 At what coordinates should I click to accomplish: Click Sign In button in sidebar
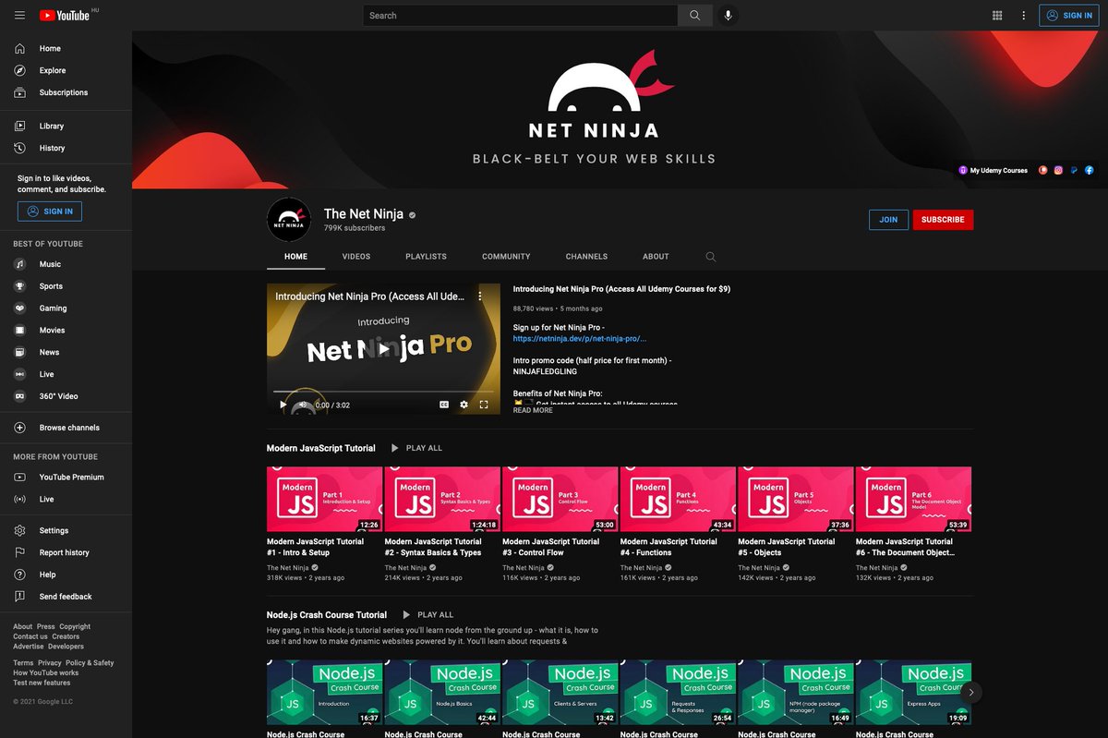50,212
